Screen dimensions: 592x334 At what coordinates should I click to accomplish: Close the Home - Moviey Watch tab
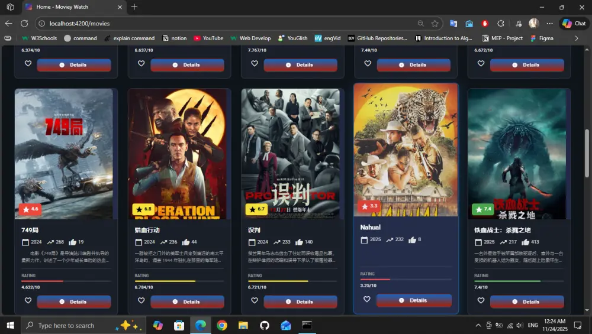pyautogui.click(x=120, y=7)
